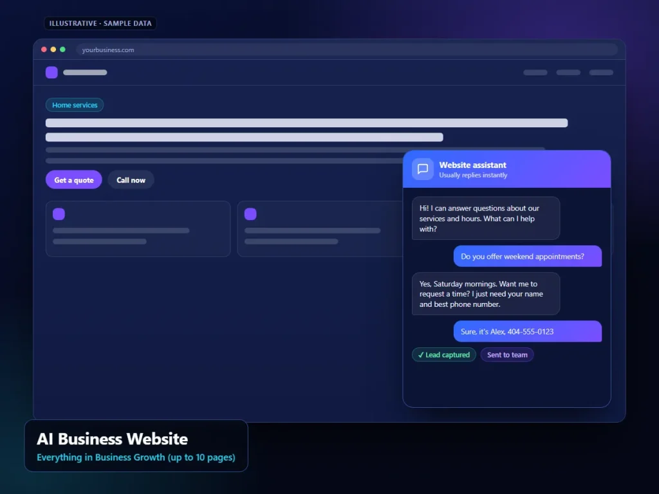Click the 'Hi! I can answer questions' message
The image size is (659, 494).
pos(486,219)
